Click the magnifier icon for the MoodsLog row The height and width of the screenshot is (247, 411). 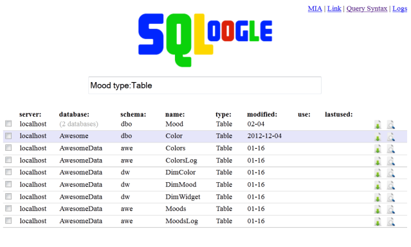pyautogui.click(x=390, y=221)
